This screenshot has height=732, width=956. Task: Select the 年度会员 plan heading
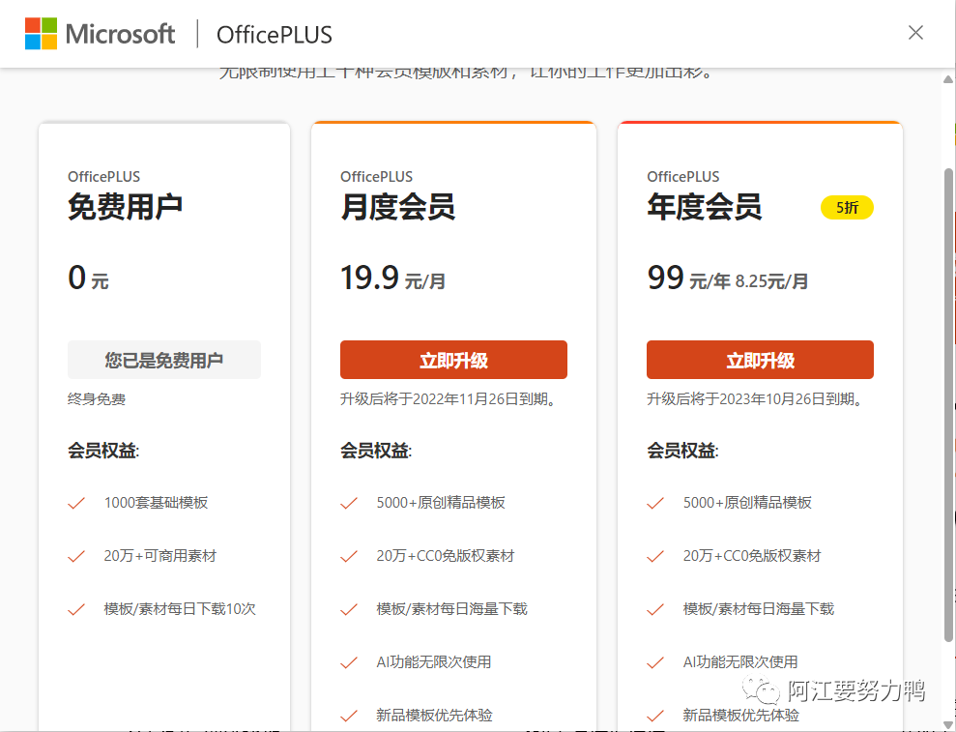pos(705,207)
